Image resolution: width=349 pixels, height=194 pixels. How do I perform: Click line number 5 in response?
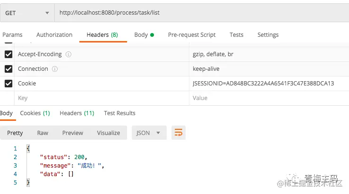15,183
